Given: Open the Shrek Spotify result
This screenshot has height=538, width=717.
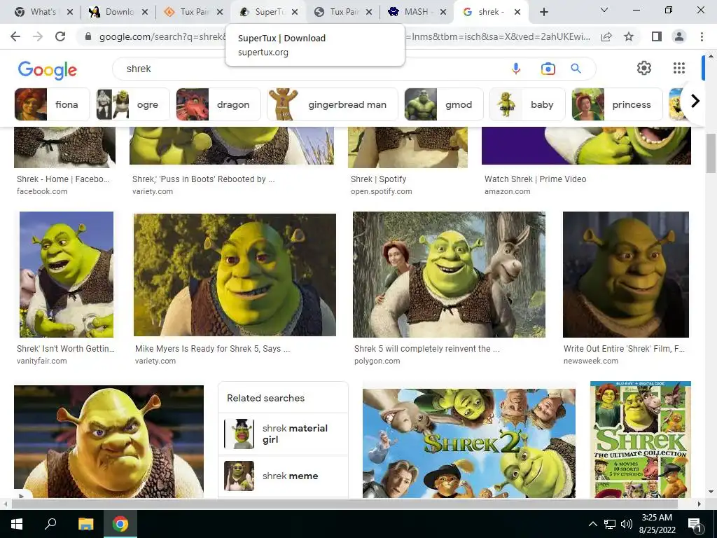Looking at the screenshot, I should (x=378, y=179).
